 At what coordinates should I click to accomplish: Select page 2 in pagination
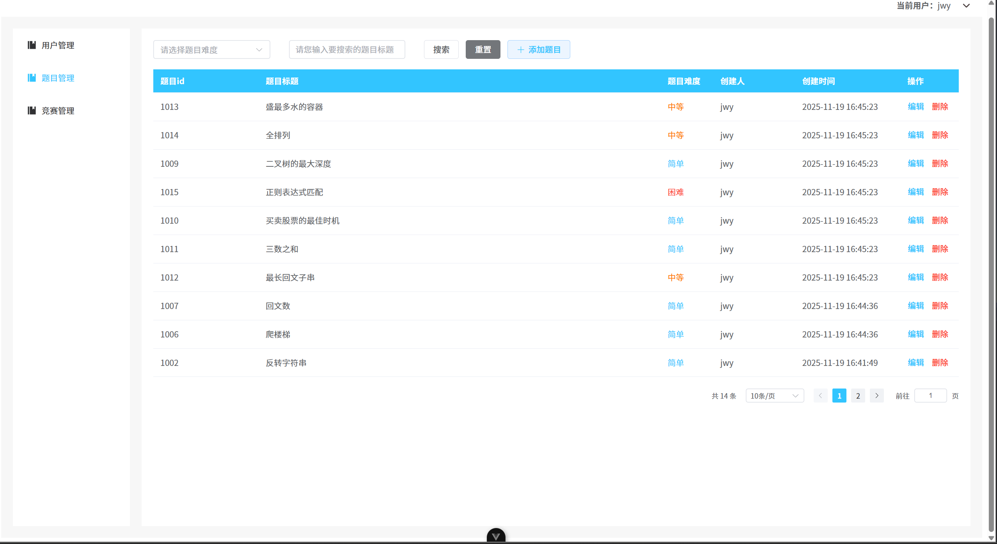pos(858,396)
